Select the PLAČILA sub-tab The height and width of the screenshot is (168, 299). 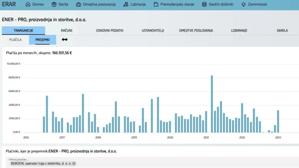[x=15, y=40]
